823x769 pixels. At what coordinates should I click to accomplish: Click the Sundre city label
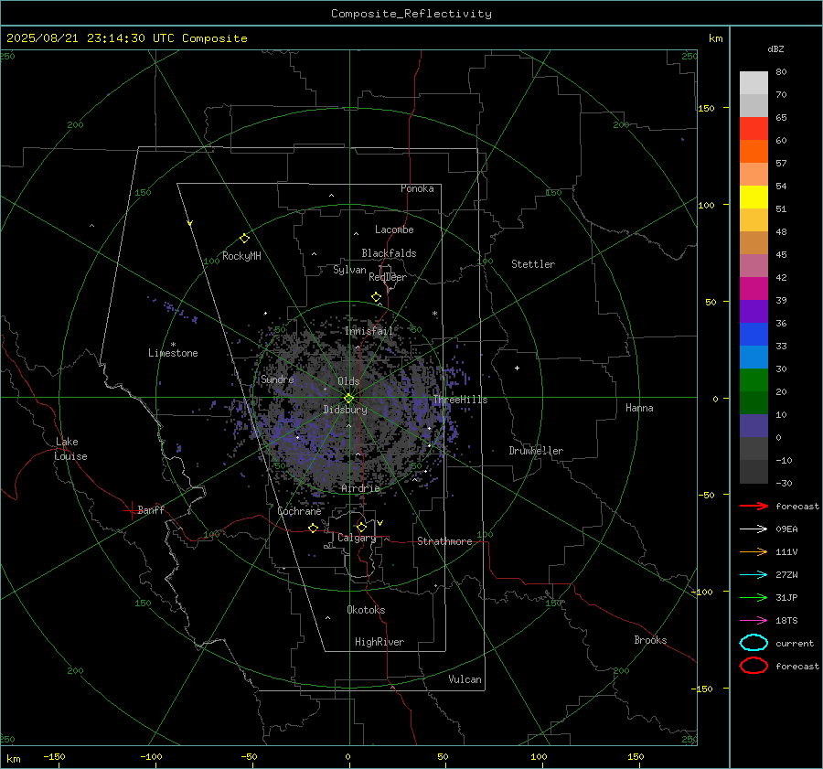(277, 379)
